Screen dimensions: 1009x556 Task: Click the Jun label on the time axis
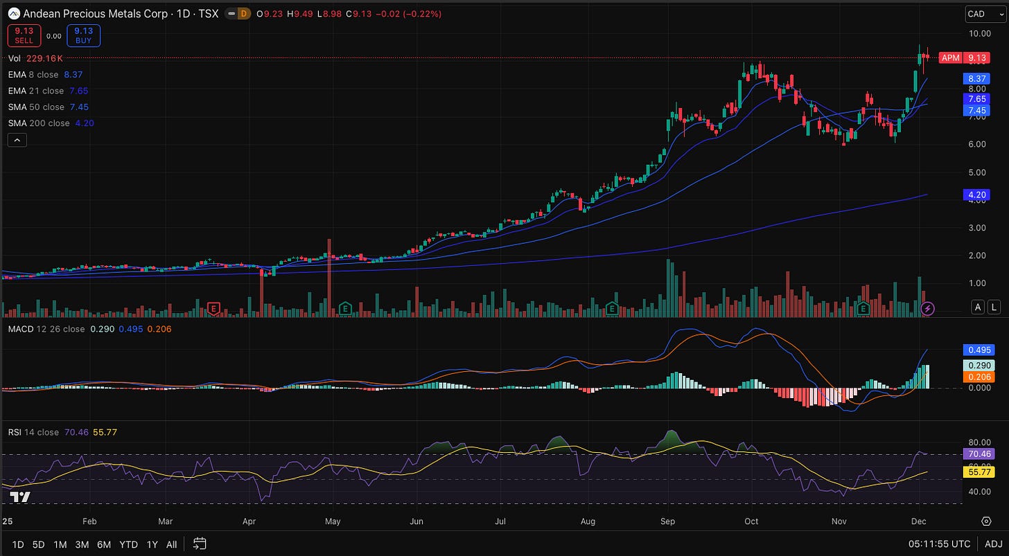[416, 520]
